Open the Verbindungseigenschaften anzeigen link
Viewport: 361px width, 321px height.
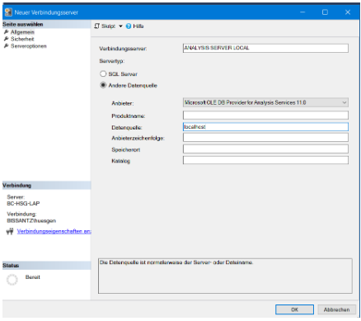coord(54,231)
